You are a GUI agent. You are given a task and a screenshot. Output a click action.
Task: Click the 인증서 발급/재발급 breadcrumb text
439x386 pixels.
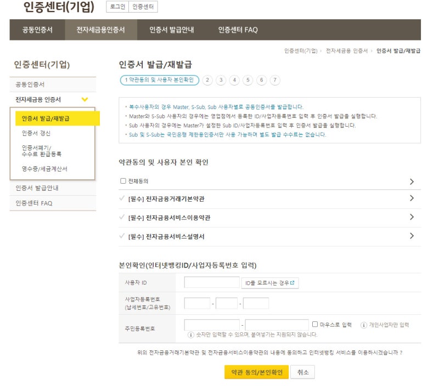tap(398, 50)
